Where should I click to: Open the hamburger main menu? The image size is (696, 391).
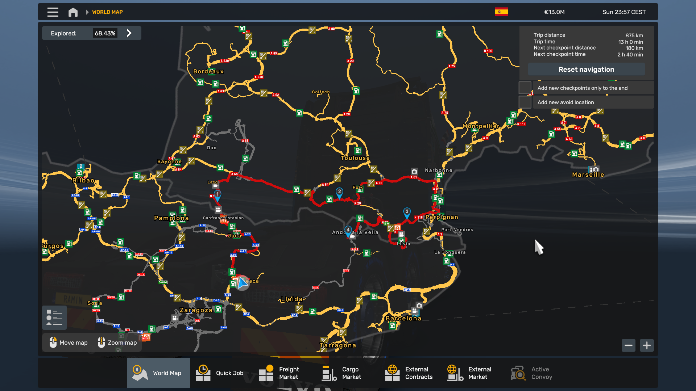tap(53, 12)
